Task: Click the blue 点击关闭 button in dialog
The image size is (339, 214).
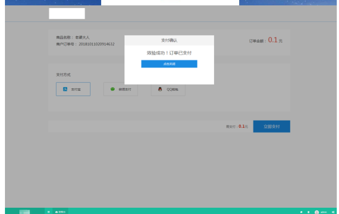Action: pyautogui.click(x=169, y=64)
